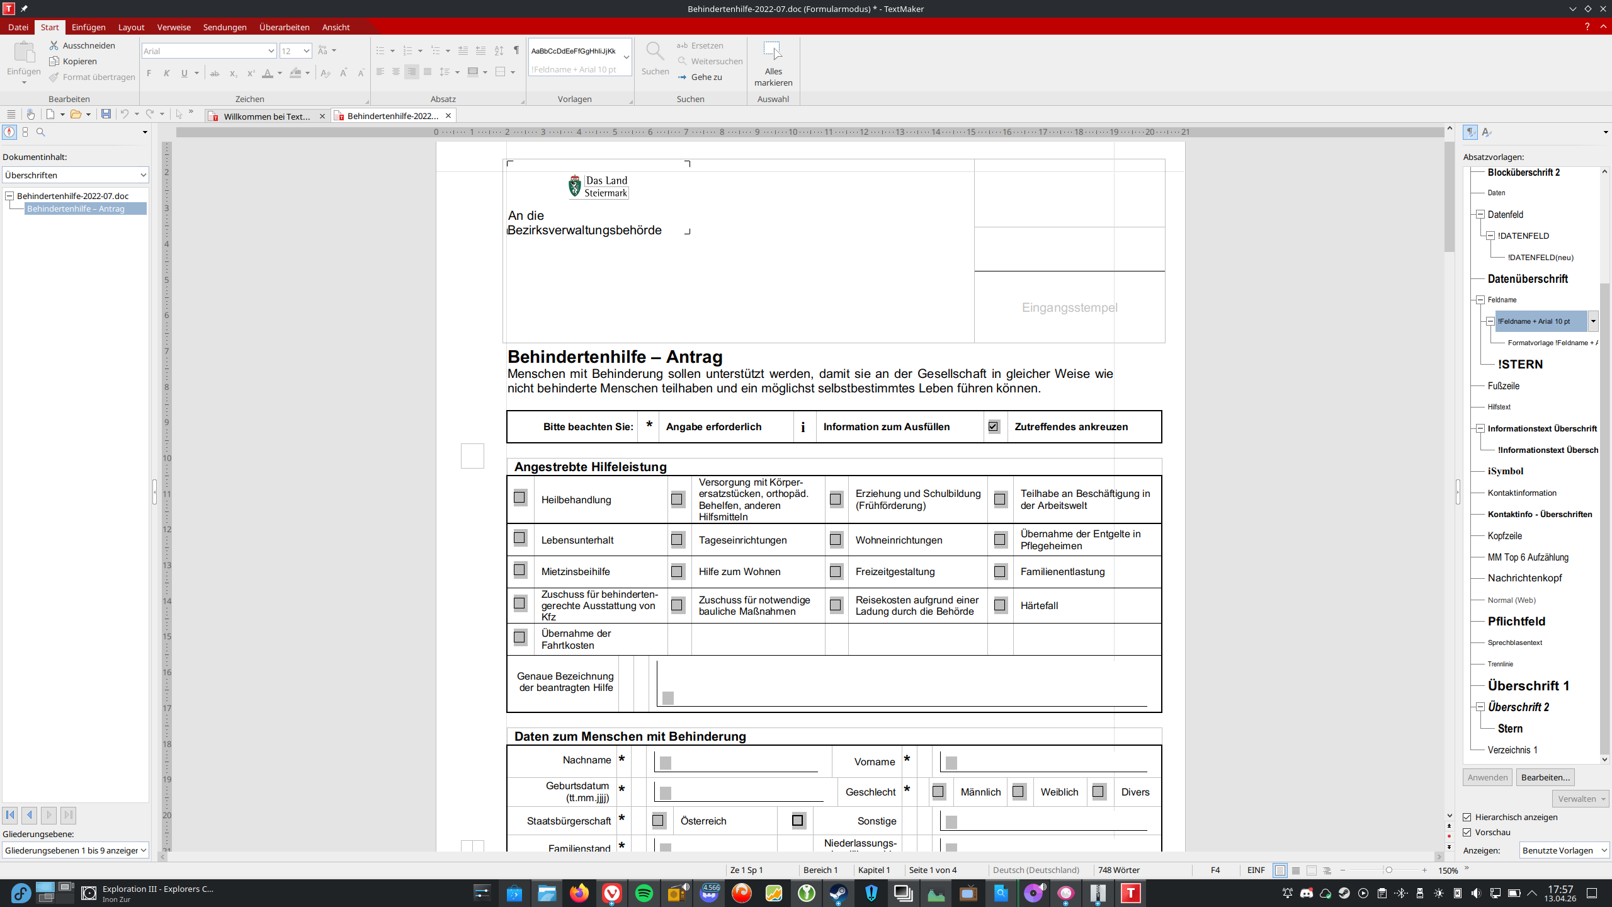Click Gehe zu arrow icon
Viewport: 1612px width, 907px height.
point(683,77)
